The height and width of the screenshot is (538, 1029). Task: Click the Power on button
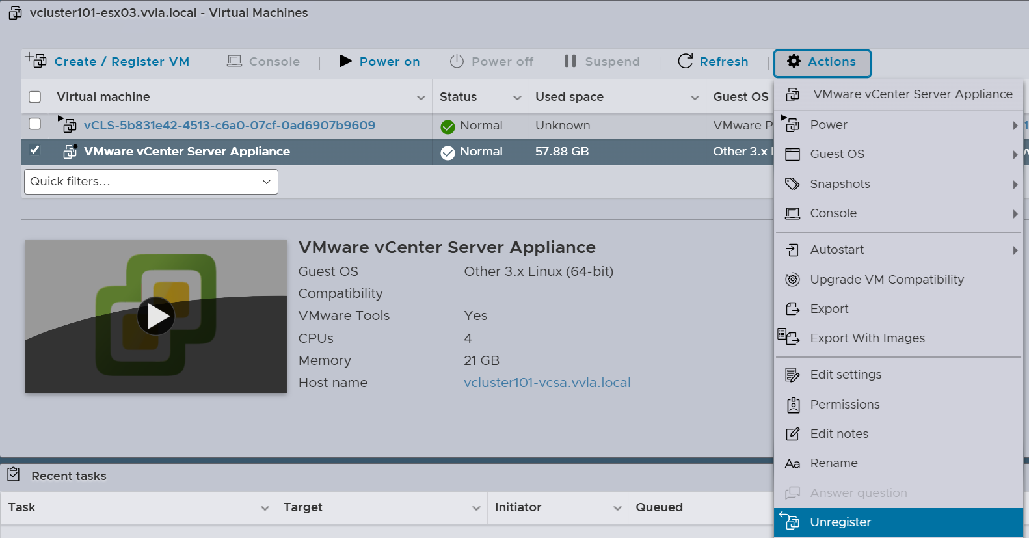(x=380, y=61)
